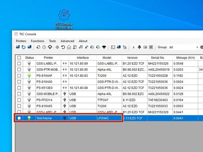This screenshot has height=152, width=203.
Task: Click serial number A40L20450019
Action: click(159, 69)
